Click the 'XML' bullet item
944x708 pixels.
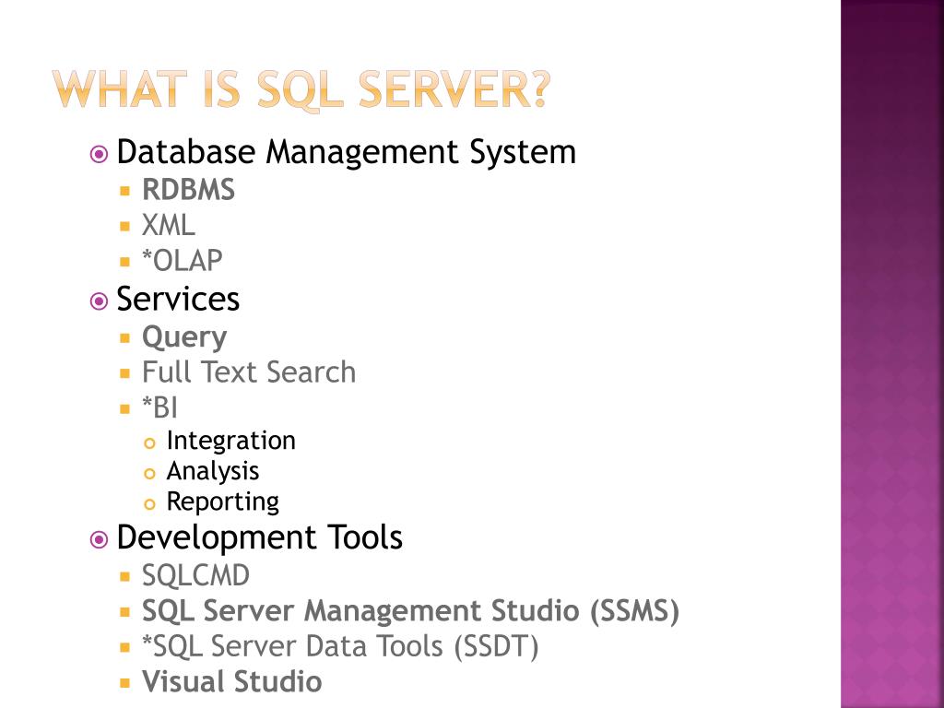click(x=169, y=226)
